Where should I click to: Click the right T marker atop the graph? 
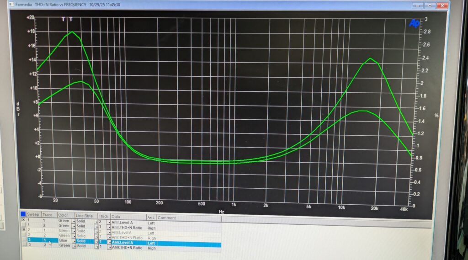(x=71, y=19)
